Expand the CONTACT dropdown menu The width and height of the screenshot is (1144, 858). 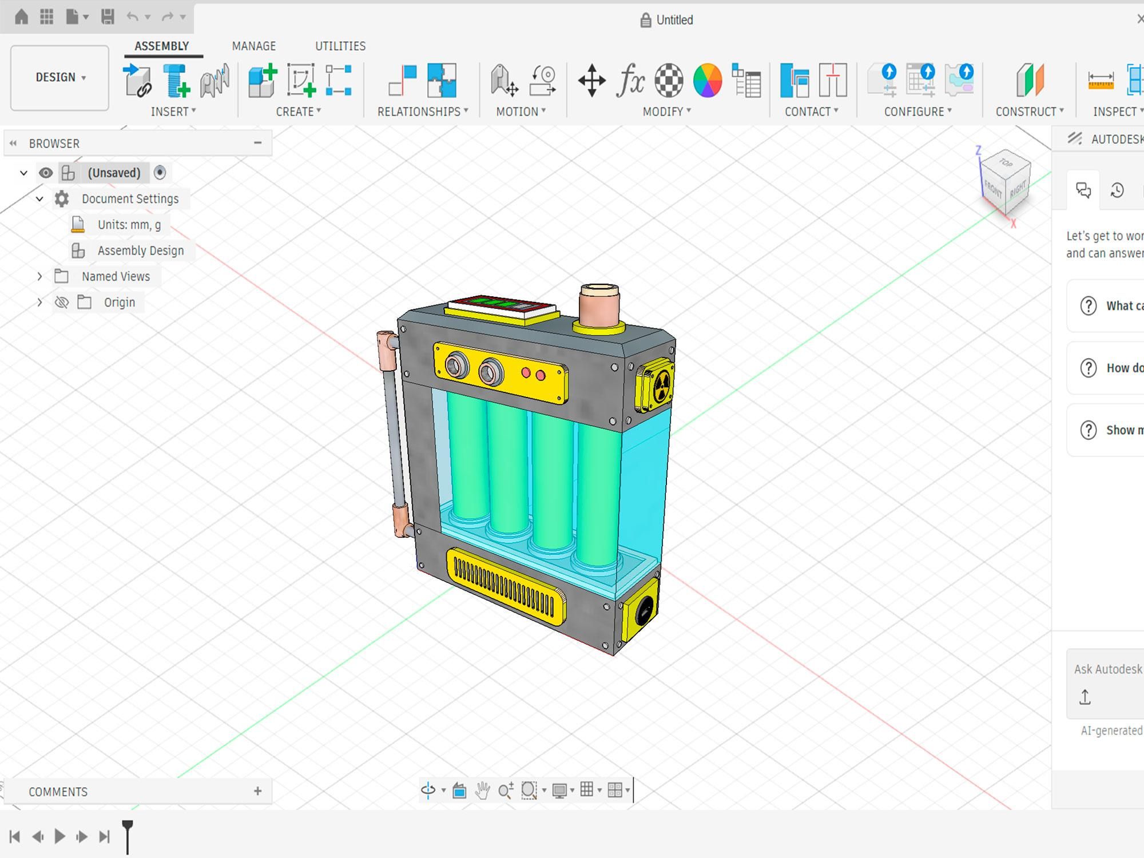[812, 112]
